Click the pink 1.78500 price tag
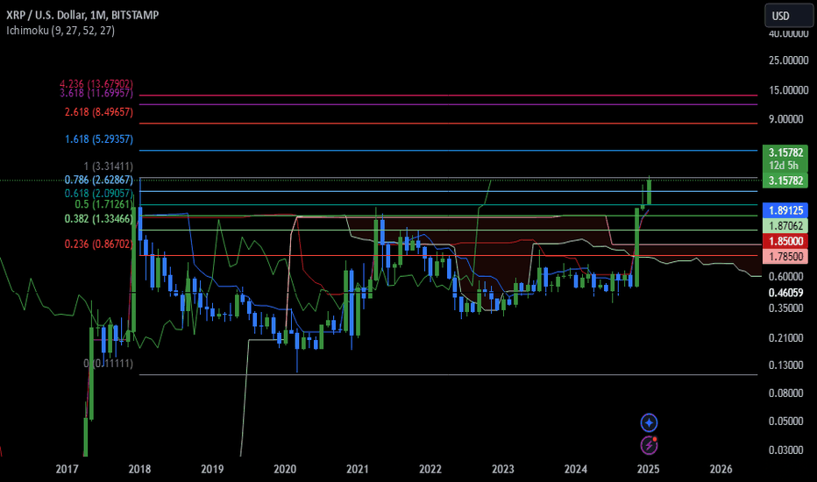The height and width of the screenshot is (482, 817). click(x=785, y=257)
